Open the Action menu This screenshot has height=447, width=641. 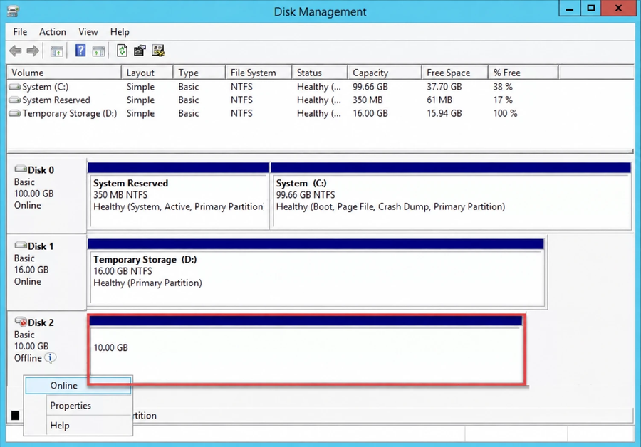click(x=52, y=32)
